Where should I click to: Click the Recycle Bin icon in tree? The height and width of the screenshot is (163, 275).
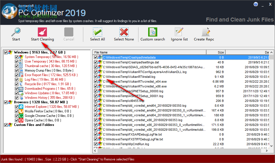(x=20, y=84)
